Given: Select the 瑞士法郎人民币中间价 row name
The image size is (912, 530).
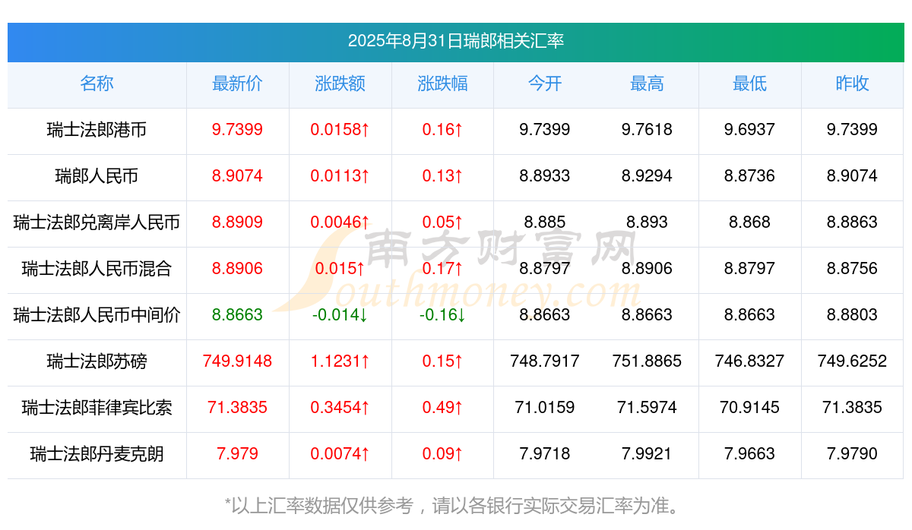Looking at the screenshot, I should coord(97,315).
